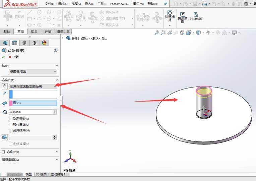Switch to the 钣金 ribbon tab
The image size is (256, 181).
(34, 32)
